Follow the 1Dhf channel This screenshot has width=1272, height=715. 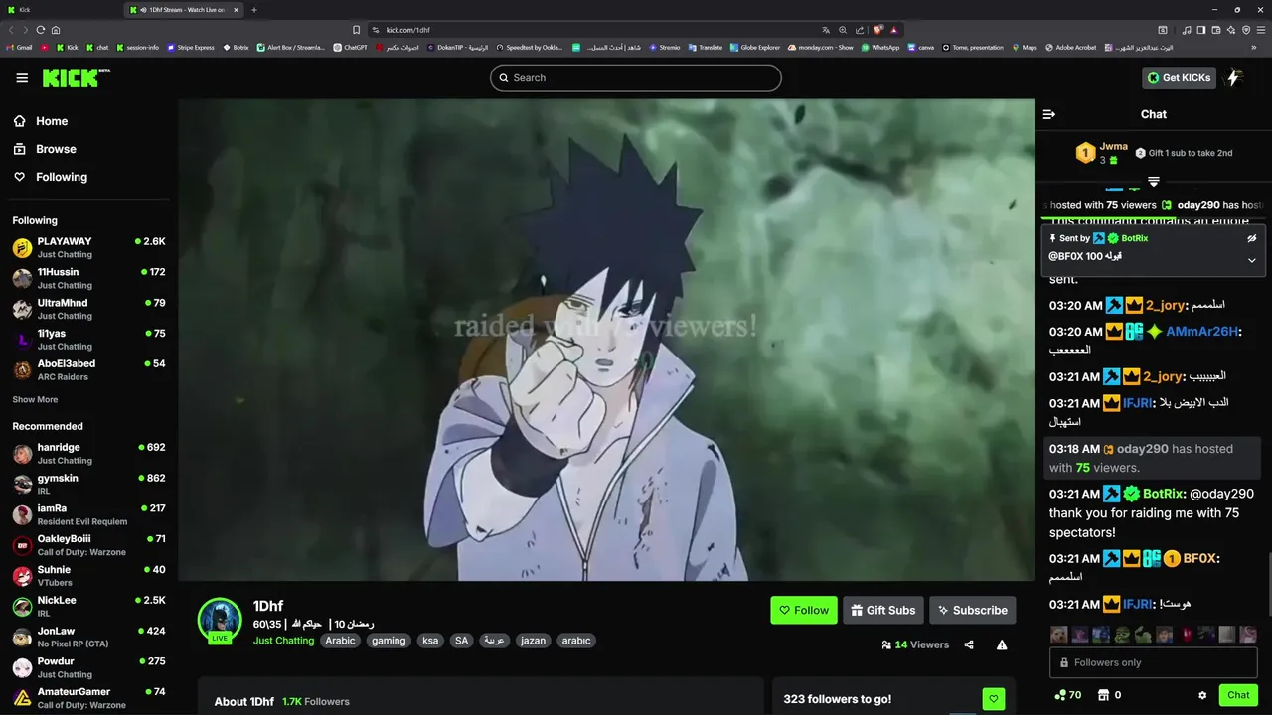(804, 610)
